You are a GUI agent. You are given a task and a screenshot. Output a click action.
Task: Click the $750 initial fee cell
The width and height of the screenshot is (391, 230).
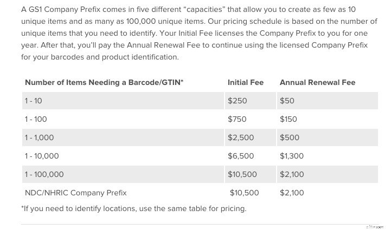click(x=238, y=119)
